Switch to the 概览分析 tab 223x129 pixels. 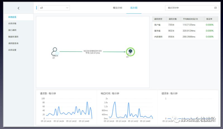click(118, 8)
